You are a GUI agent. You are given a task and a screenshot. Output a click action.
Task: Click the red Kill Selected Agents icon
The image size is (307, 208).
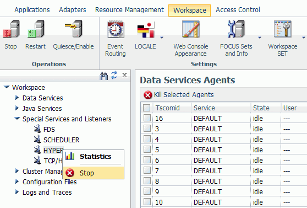pyautogui.click(x=148, y=95)
